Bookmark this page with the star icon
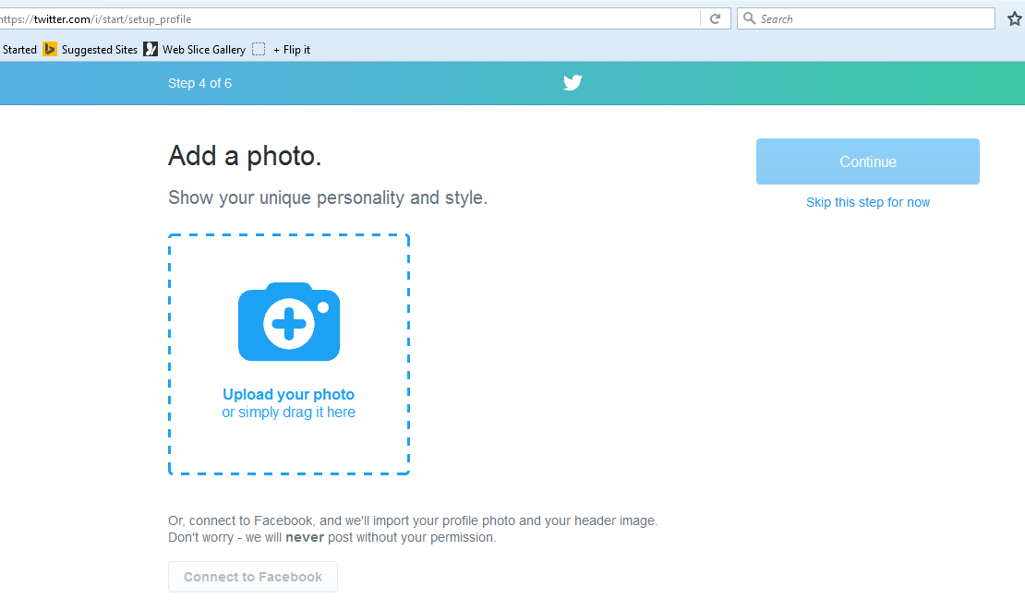 coord(1015,19)
